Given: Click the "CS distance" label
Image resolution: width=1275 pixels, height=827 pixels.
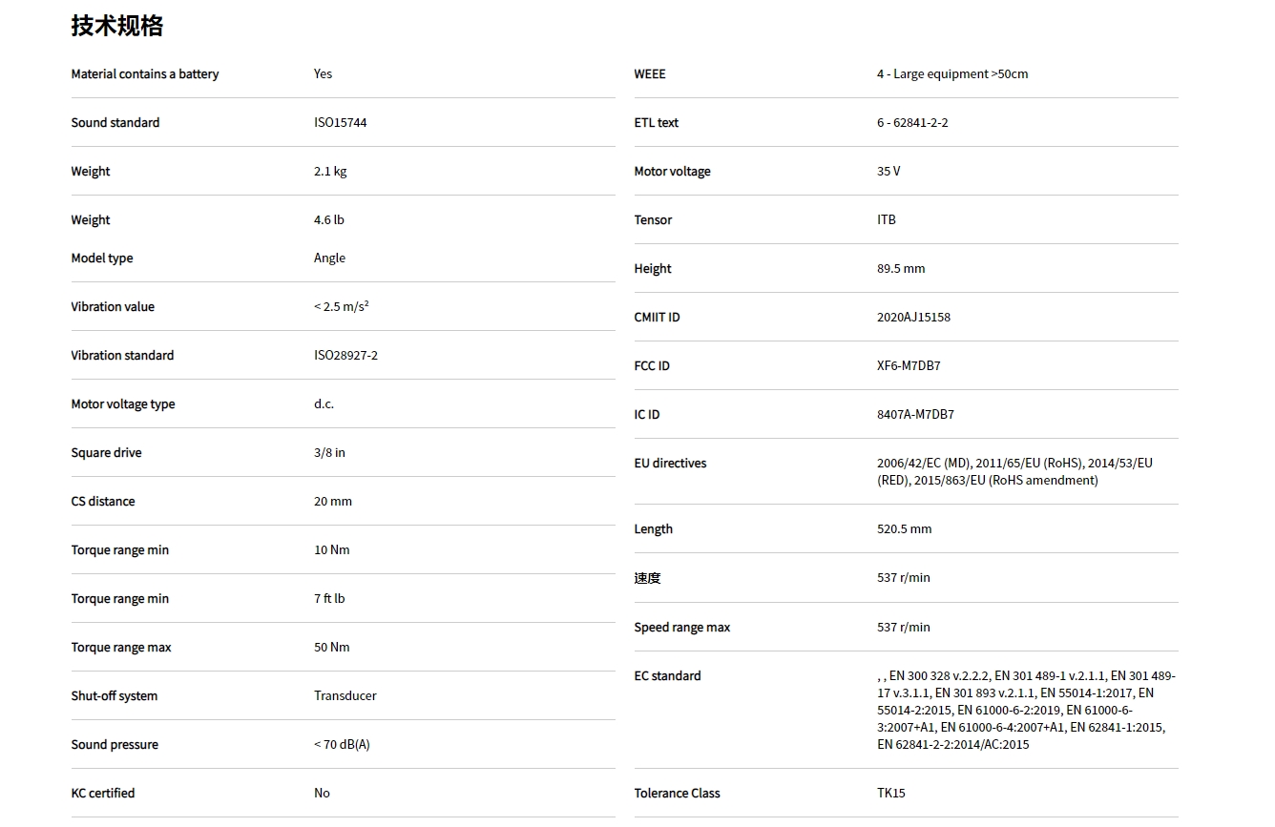Looking at the screenshot, I should pos(103,502).
